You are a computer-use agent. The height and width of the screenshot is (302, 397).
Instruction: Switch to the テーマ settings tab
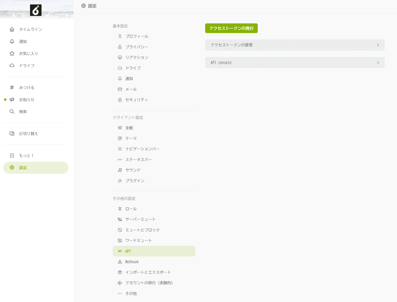click(x=131, y=138)
